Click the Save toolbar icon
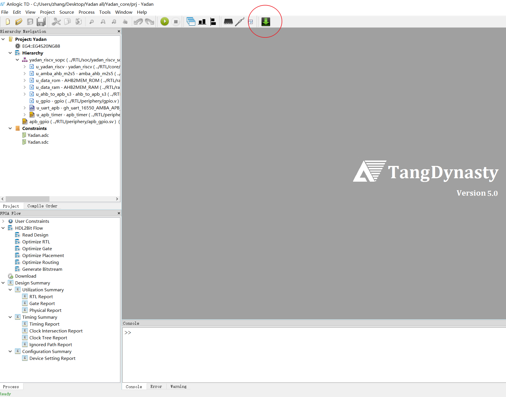Viewport: 506px width, 397px height. 30,22
